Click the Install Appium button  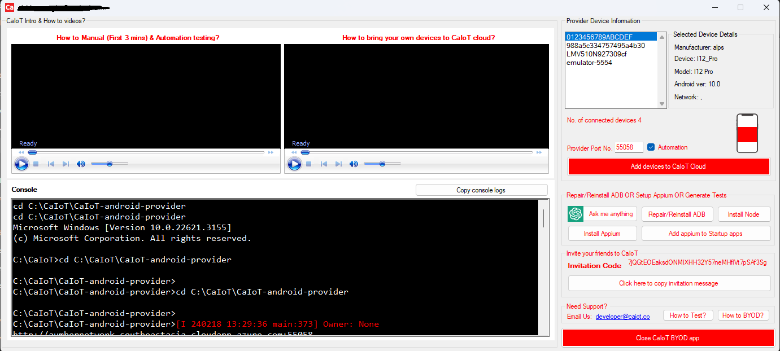click(x=602, y=234)
